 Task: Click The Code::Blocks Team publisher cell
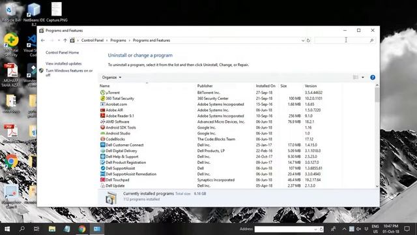coord(216,139)
